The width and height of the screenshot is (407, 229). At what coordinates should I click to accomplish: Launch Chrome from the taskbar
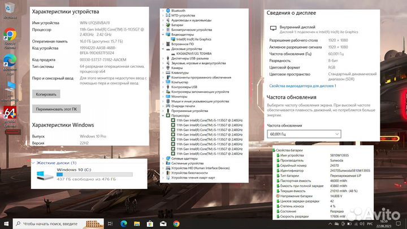(x=176, y=223)
